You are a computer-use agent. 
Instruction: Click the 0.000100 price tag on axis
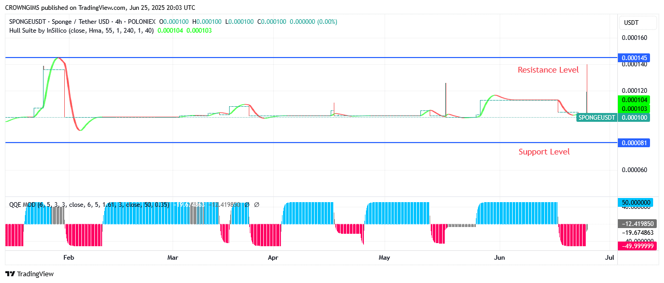[x=633, y=118]
